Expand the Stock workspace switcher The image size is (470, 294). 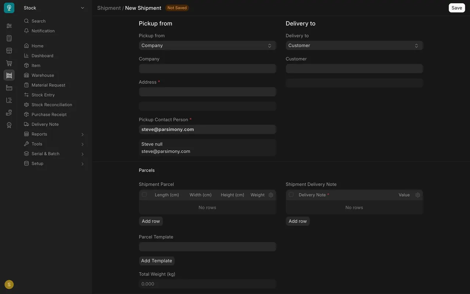(54, 8)
